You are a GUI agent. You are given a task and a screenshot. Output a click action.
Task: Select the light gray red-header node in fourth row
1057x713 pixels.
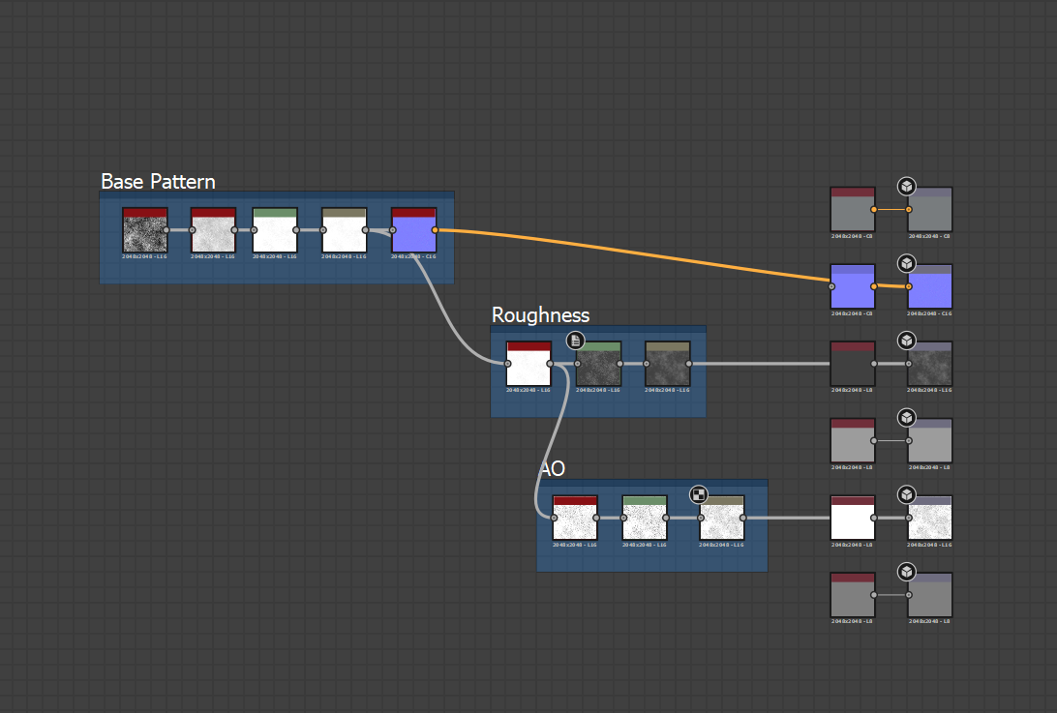tap(853, 441)
